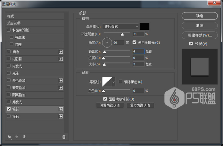
Task: Select the 光泽 effect row label
Action: click(15, 73)
